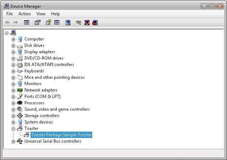Screen dimensions: 227x160
Task: Click the Keyboards category icon
Action: 20,71
